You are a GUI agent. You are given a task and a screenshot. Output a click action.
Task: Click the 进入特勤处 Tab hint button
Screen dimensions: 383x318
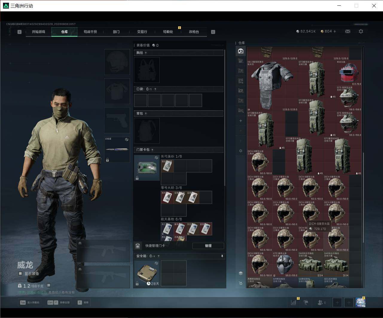30,302
